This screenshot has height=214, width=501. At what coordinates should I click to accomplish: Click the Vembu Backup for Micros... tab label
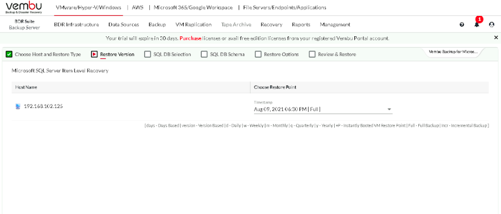tap(453, 52)
